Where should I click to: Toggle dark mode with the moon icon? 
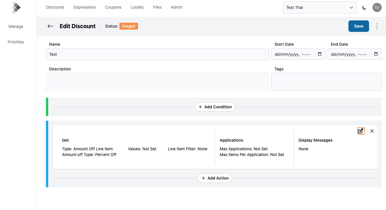364,7
